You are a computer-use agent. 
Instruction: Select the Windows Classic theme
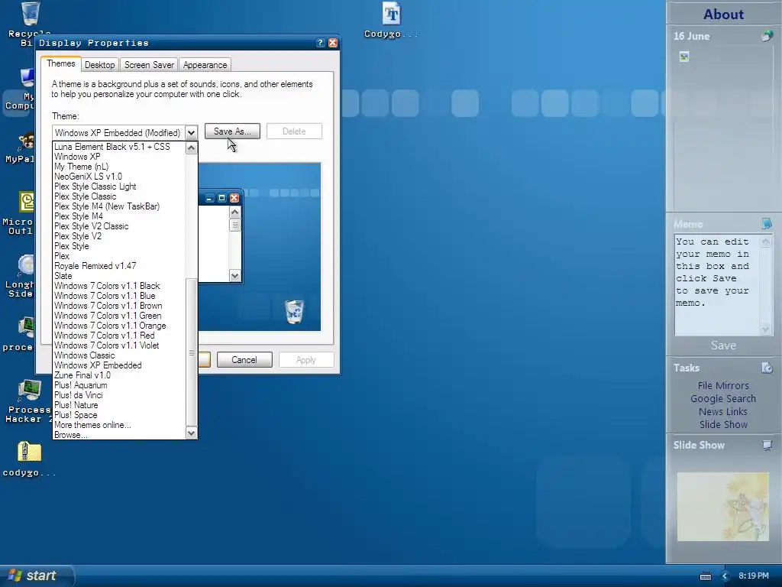(x=118, y=355)
